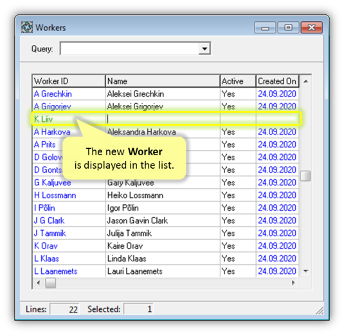Click the vertical scrollbar thumb
The height and width of the screenshot is (335, 344).
(305, 176)
